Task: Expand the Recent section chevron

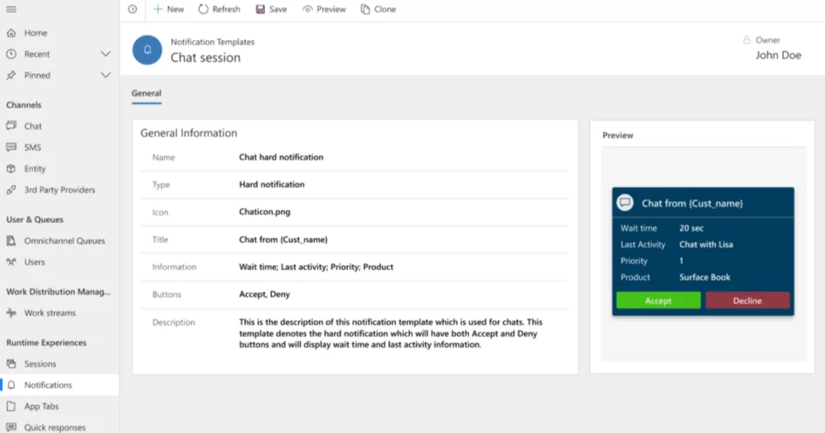Action: pos(106,54)
